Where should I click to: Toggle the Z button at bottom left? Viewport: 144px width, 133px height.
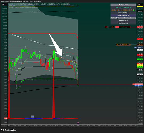pyautogui.click(x=5, y=126)
